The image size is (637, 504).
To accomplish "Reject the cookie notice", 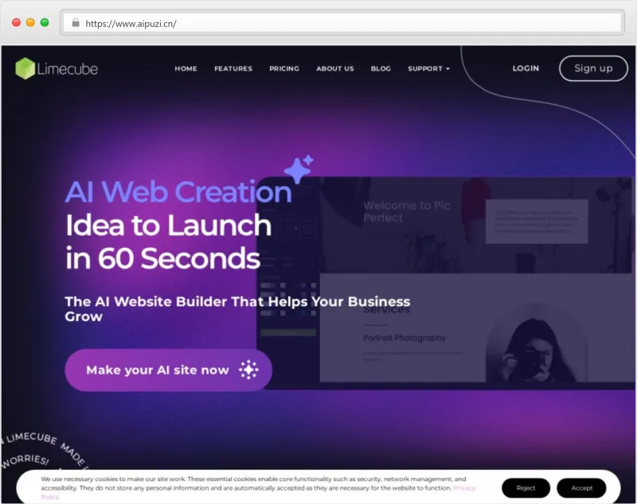I will click(x=526, y=488).
